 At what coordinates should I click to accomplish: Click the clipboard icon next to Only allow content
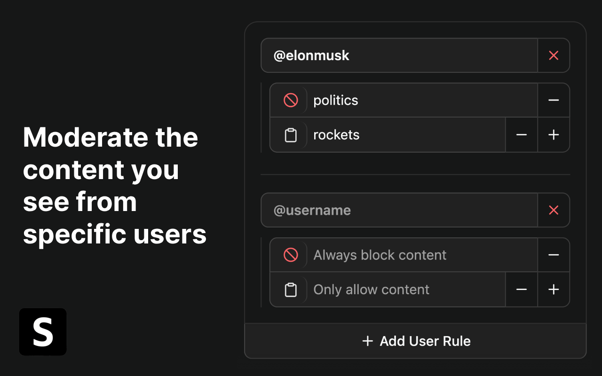(291, 290)
